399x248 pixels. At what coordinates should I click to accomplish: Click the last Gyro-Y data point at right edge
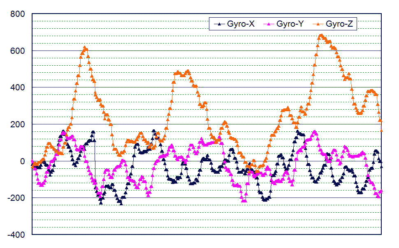pos(381,191)
